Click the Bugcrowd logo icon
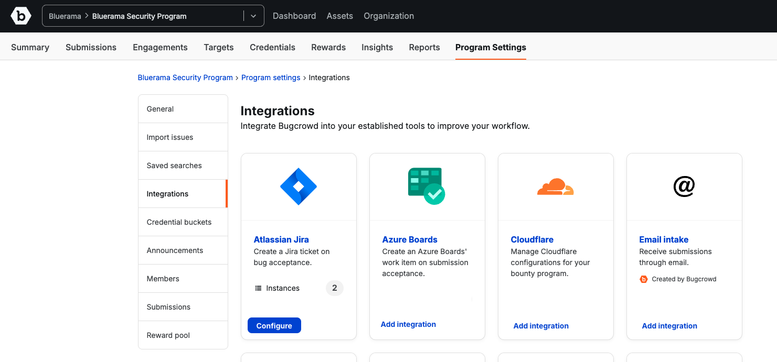 click(x=21, y=16)
